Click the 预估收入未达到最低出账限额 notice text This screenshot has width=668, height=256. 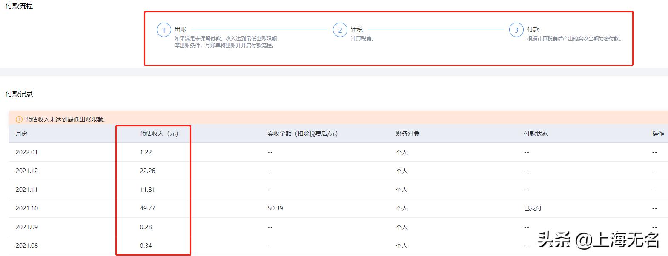[66, 119]
